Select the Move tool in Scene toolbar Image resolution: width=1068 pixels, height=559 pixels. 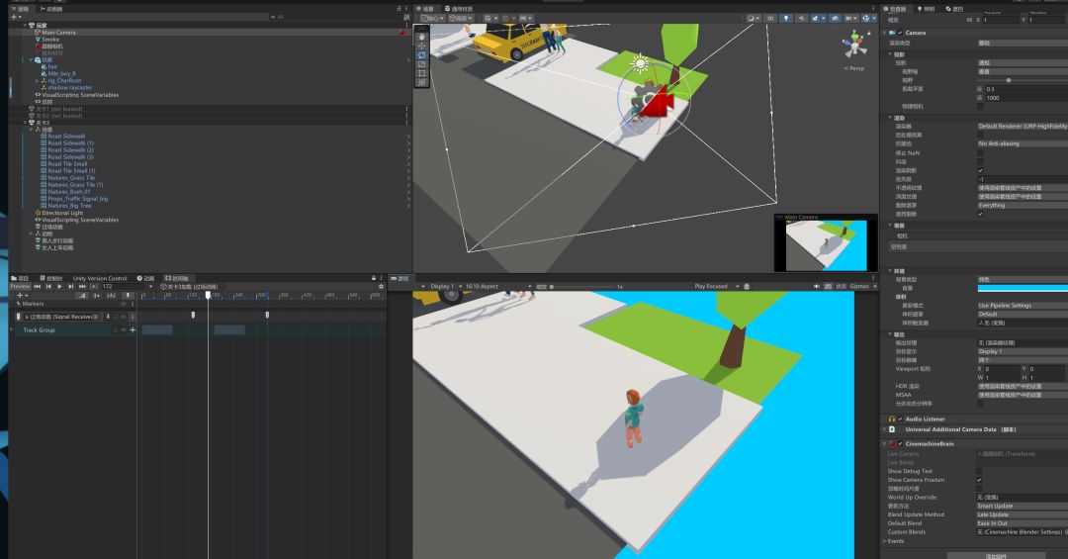tap(421, 46)
